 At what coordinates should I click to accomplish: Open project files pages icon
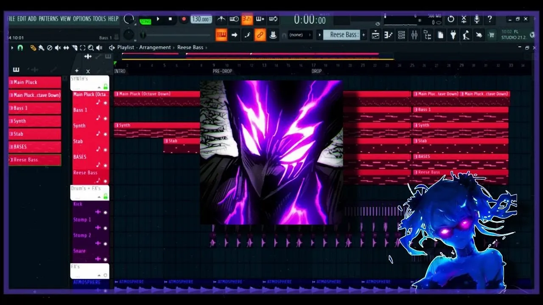(x=441, y=35)
